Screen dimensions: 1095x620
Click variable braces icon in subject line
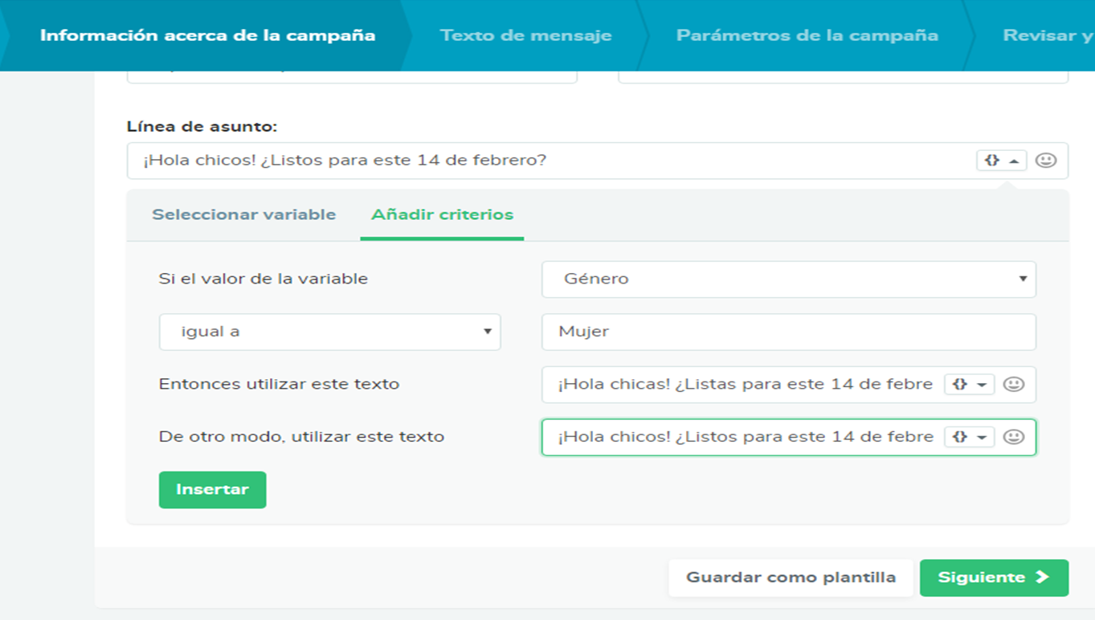(992, 160)
